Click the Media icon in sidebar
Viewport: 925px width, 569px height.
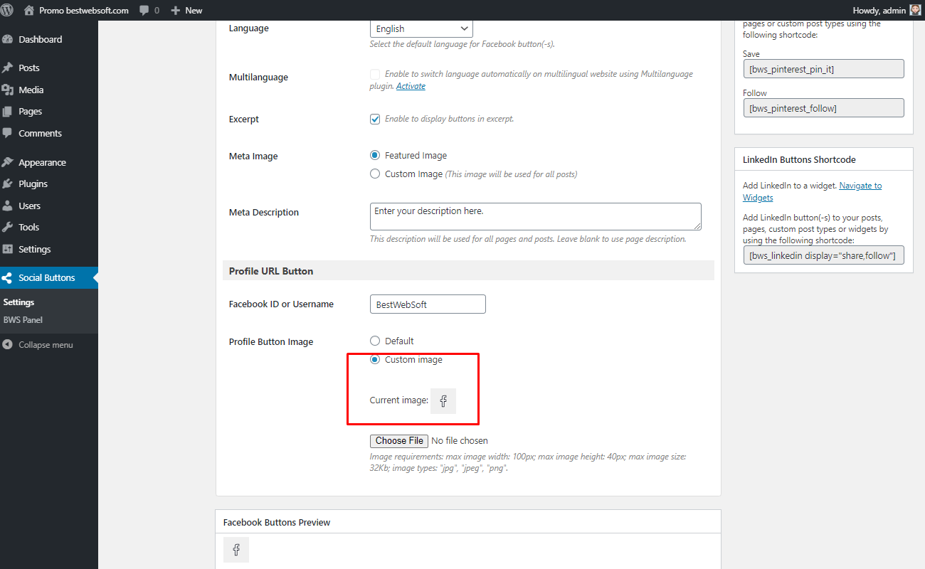coord(8,90)
